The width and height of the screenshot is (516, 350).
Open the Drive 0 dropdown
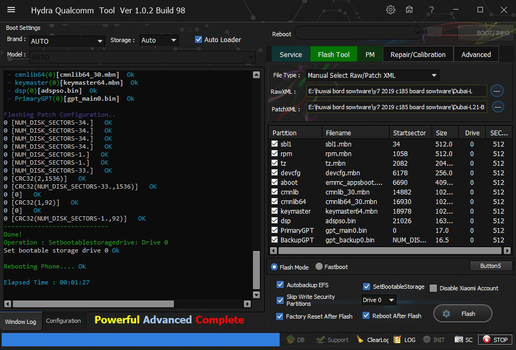tap(378, 300)
